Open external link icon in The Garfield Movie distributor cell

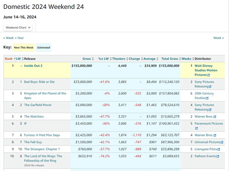(x=210, y=110)
